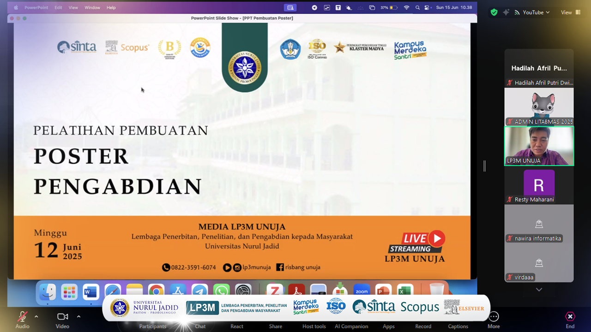
Task: Open Safari from the Dock
Action: (x=113, y=290)
